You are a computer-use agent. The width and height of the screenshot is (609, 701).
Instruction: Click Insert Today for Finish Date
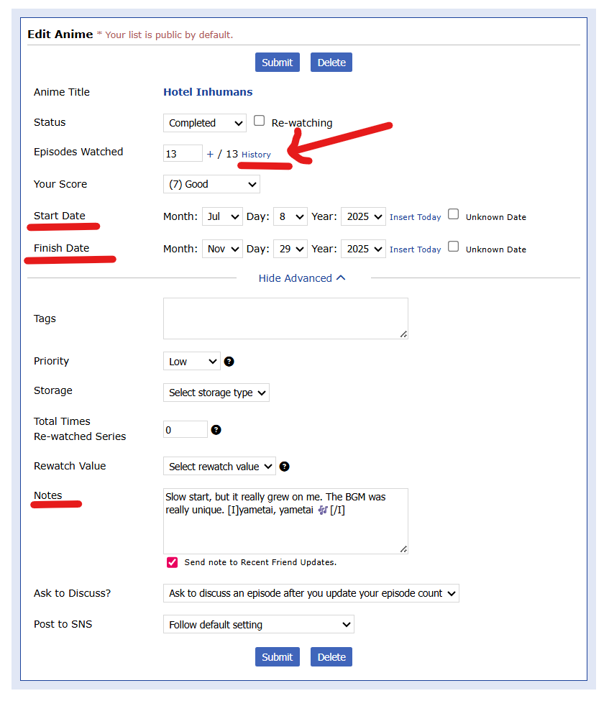point(415,249)
